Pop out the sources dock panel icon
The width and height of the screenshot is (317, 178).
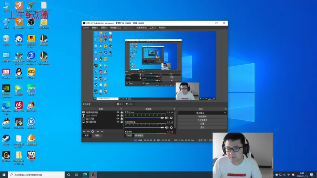pos(121,109)
